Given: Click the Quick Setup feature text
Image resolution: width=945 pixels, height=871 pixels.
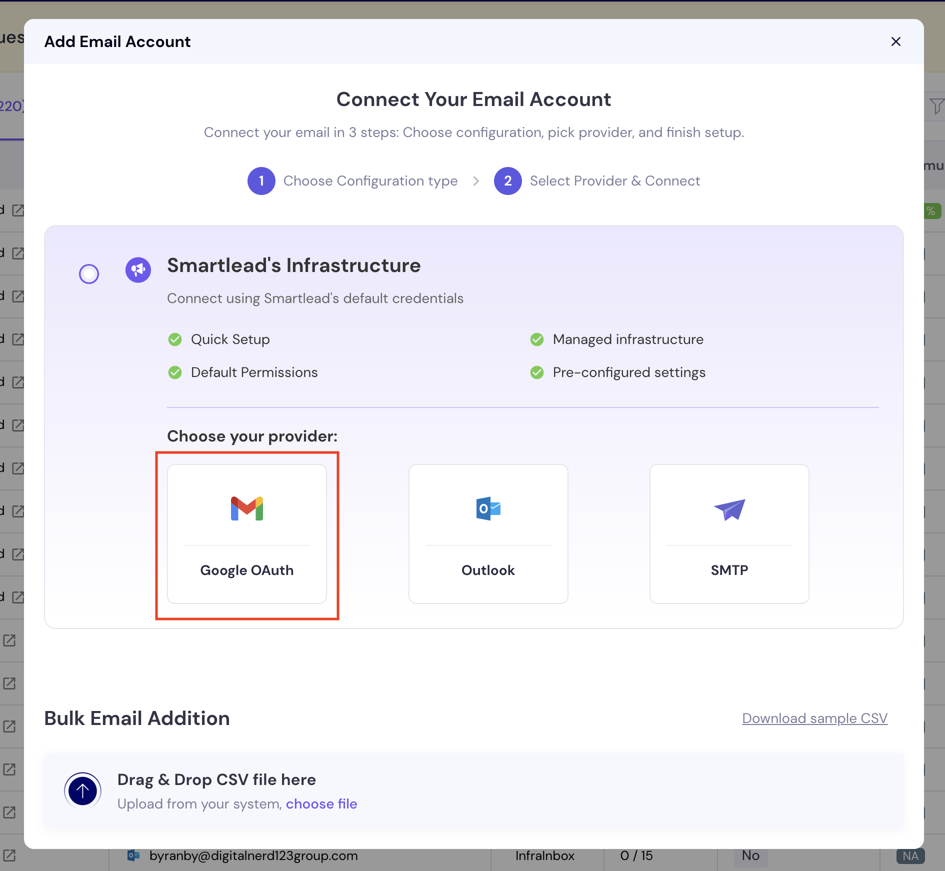Looking at the screenshot, I should (230, 339).
